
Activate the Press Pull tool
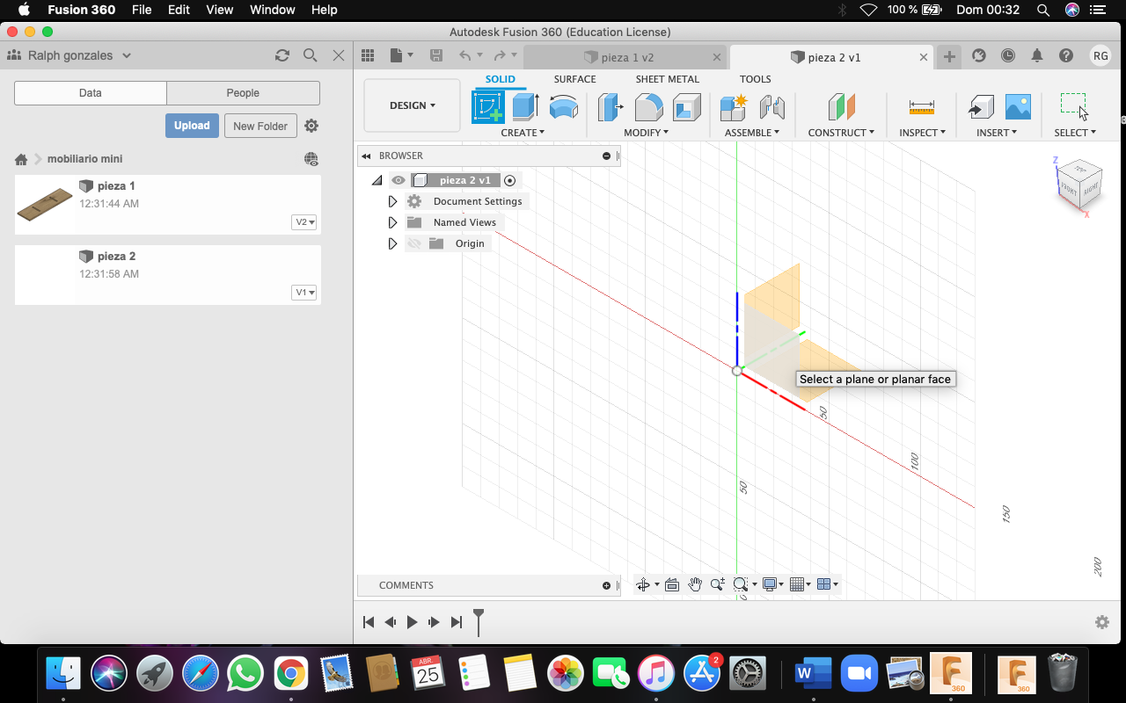click(610, 107)
